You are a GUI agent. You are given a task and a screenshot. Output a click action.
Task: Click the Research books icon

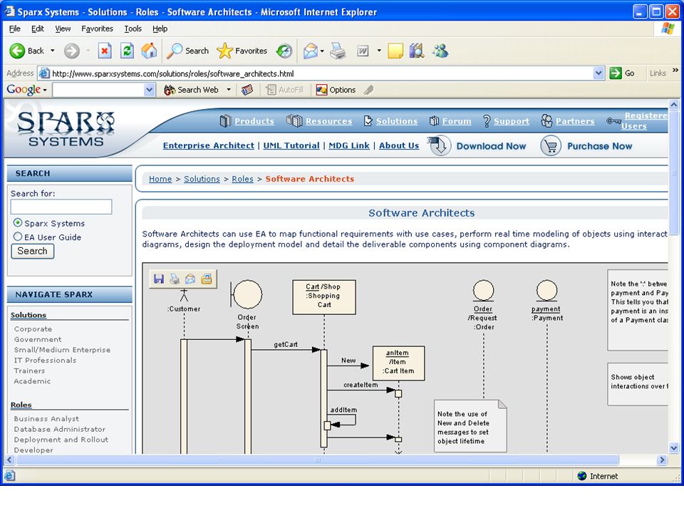(417, 51)
